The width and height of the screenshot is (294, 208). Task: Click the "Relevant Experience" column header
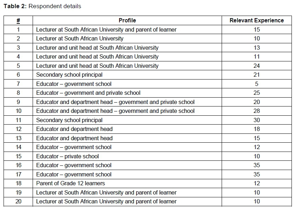256,21
